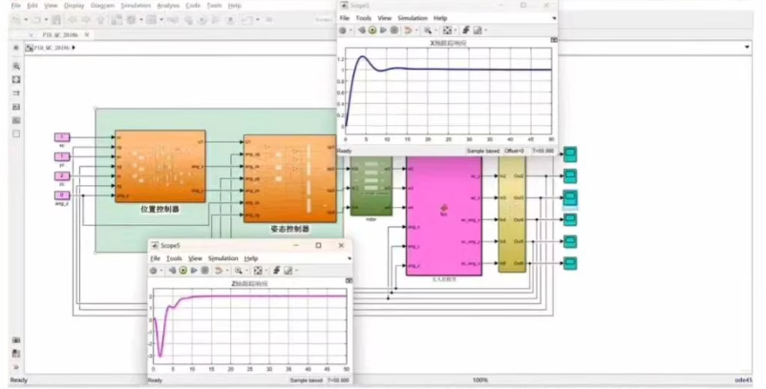Open the Analysis menu in Simulink editor
The width and height of the screenshot is (766, 389).
coord(168,6)
